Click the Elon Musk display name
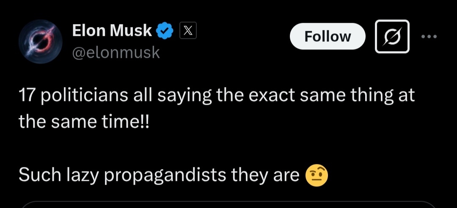 pyautogui.click(x=112, y=30)
